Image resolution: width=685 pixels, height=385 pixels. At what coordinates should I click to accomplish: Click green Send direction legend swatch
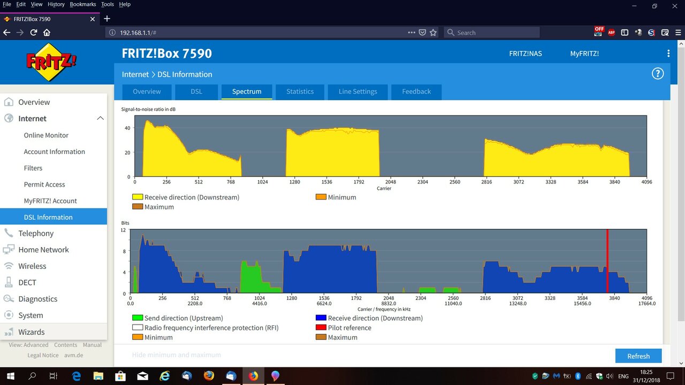point(138,318)
